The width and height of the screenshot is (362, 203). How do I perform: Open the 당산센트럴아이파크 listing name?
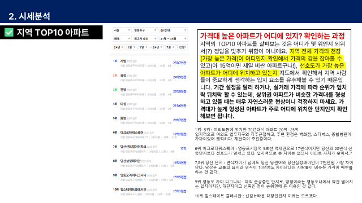[133, 147]
